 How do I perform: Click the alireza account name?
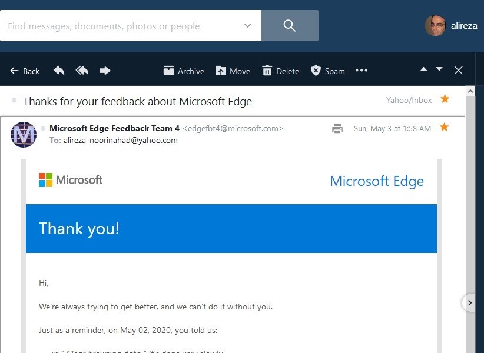[464, 26]
